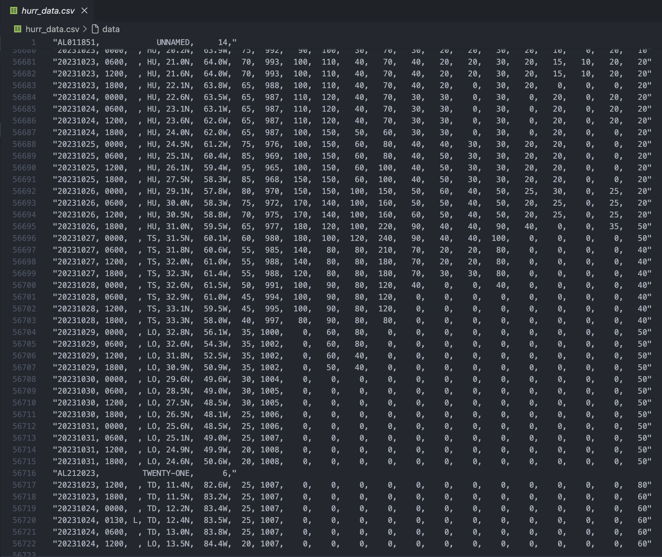Click line number 56716 to select it
662x557 pixels.
(24, 473)
